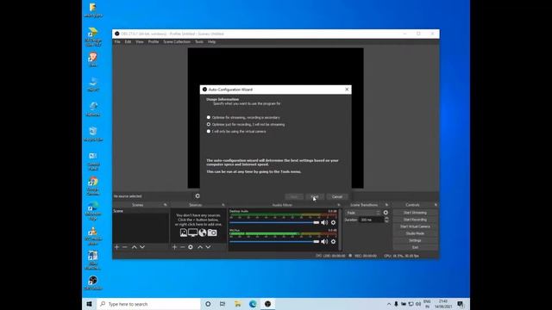Click Start Virtual Camera in Controls

click(415, 226)
